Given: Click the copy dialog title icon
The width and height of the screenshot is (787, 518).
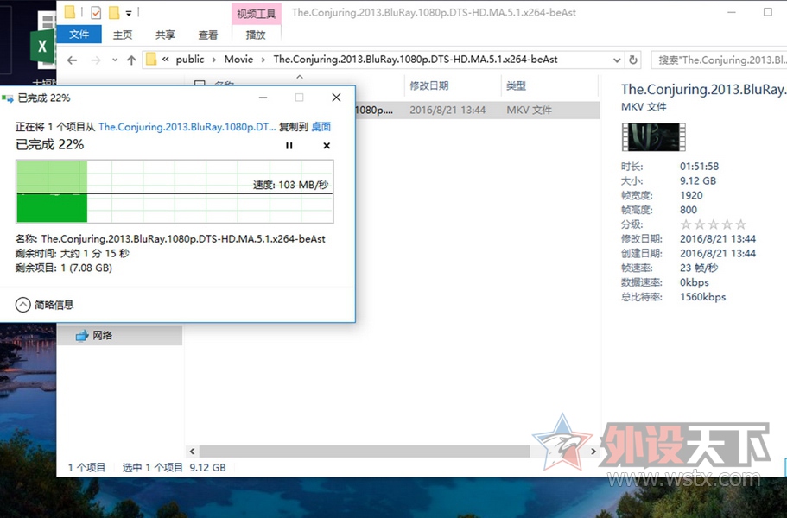Looking at the screenshot, I should point(8,98).
